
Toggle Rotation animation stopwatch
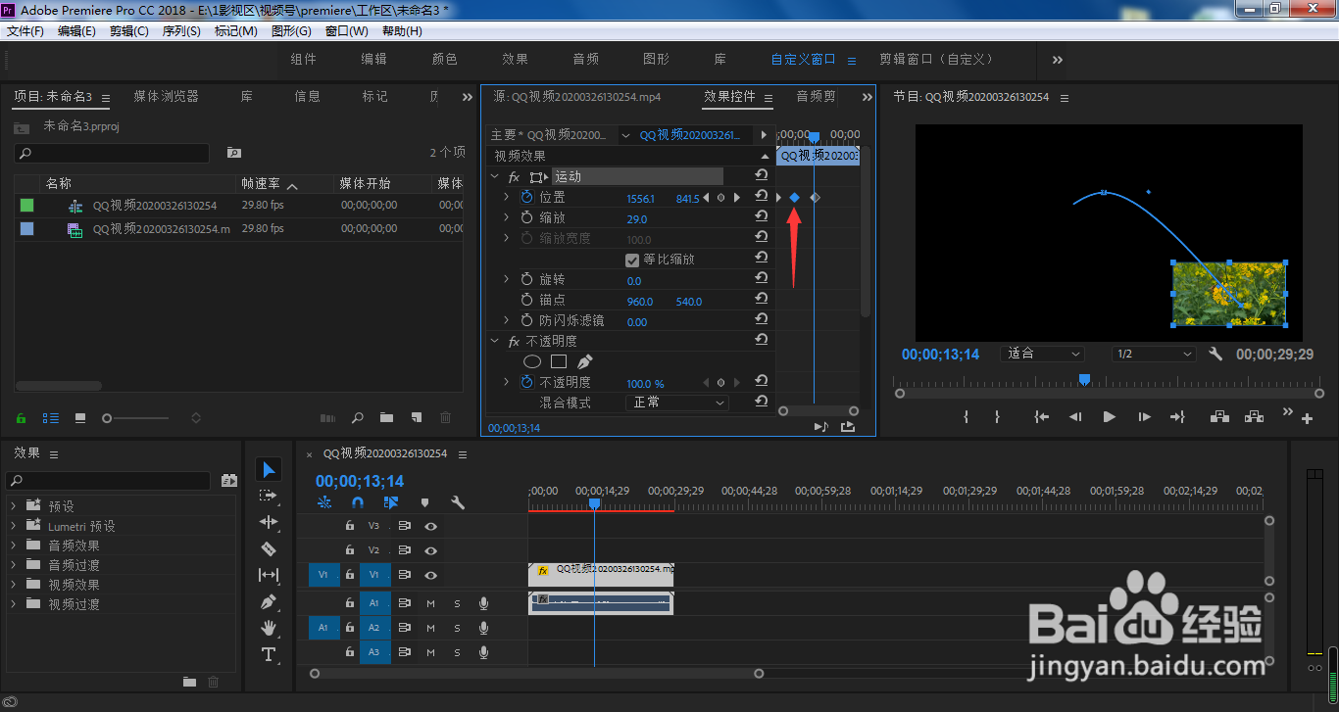click(x=527, y=280)
